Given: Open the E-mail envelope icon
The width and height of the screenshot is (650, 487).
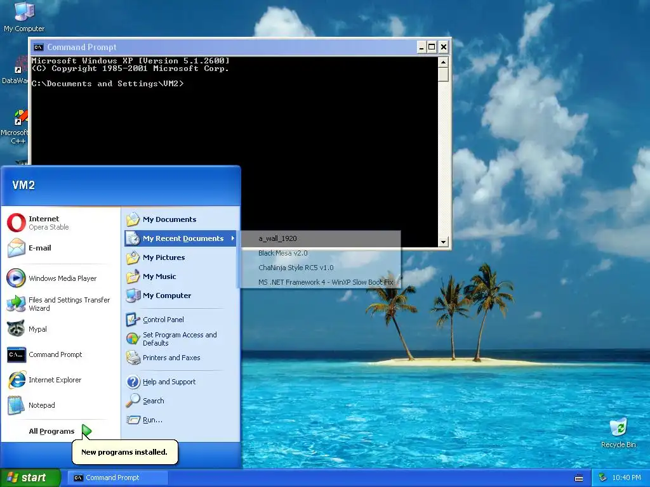Looking at the screenshot, I should 16,248.
